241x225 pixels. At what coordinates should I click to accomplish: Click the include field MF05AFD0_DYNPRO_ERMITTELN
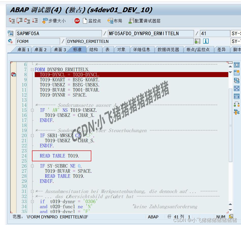point(151,33)
